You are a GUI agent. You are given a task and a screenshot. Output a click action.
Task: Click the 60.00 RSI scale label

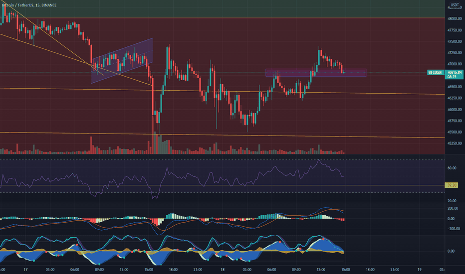tap(452, 168)
